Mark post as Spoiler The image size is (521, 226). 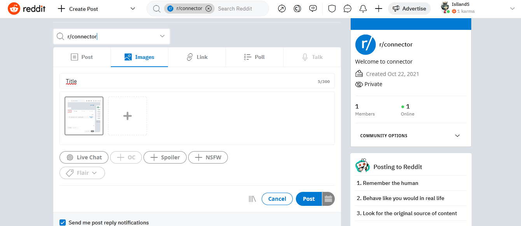165,157
